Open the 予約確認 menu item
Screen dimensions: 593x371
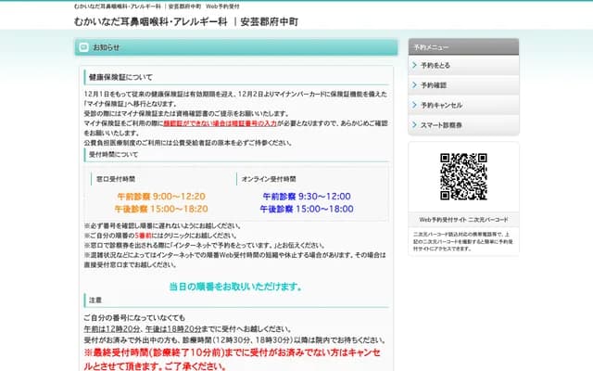point(463,85)
